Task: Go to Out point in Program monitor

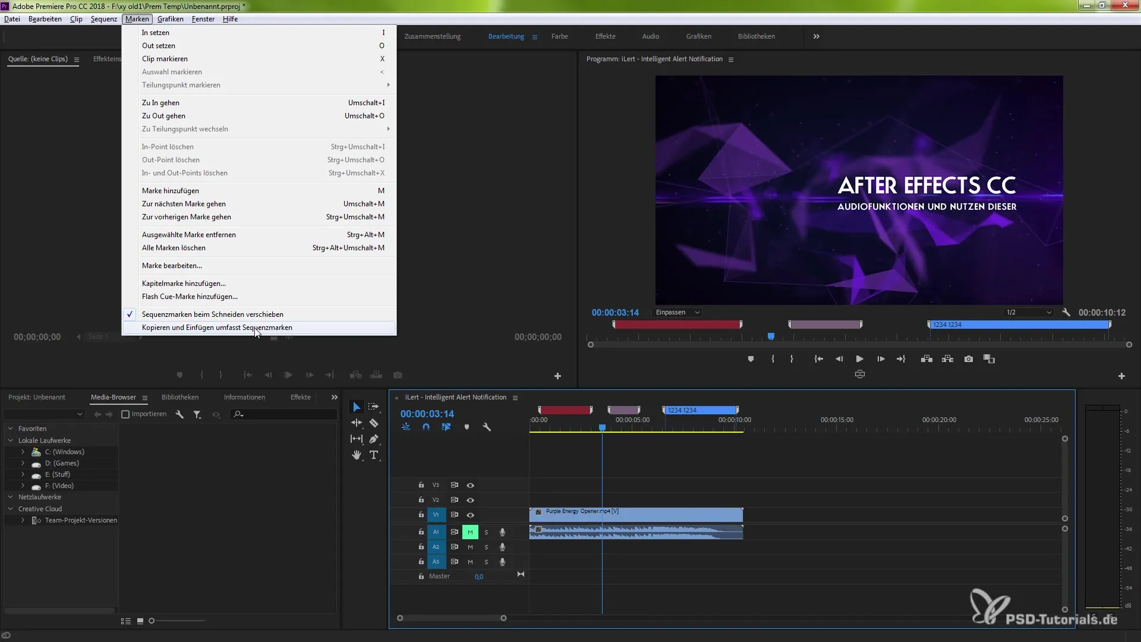Action: click(x=901, y=359)
